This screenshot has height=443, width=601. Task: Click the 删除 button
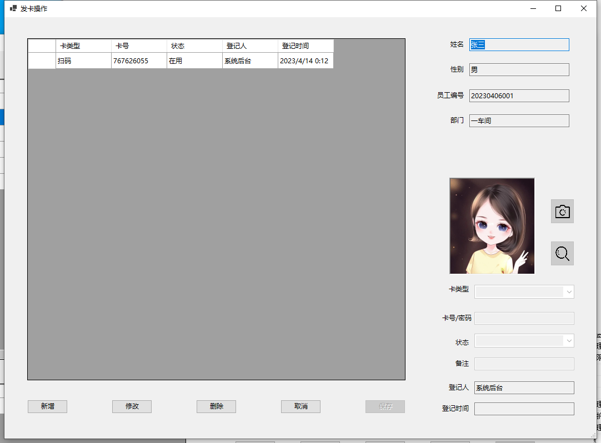[216, 406]
